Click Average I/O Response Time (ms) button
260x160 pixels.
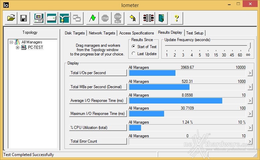98,101
